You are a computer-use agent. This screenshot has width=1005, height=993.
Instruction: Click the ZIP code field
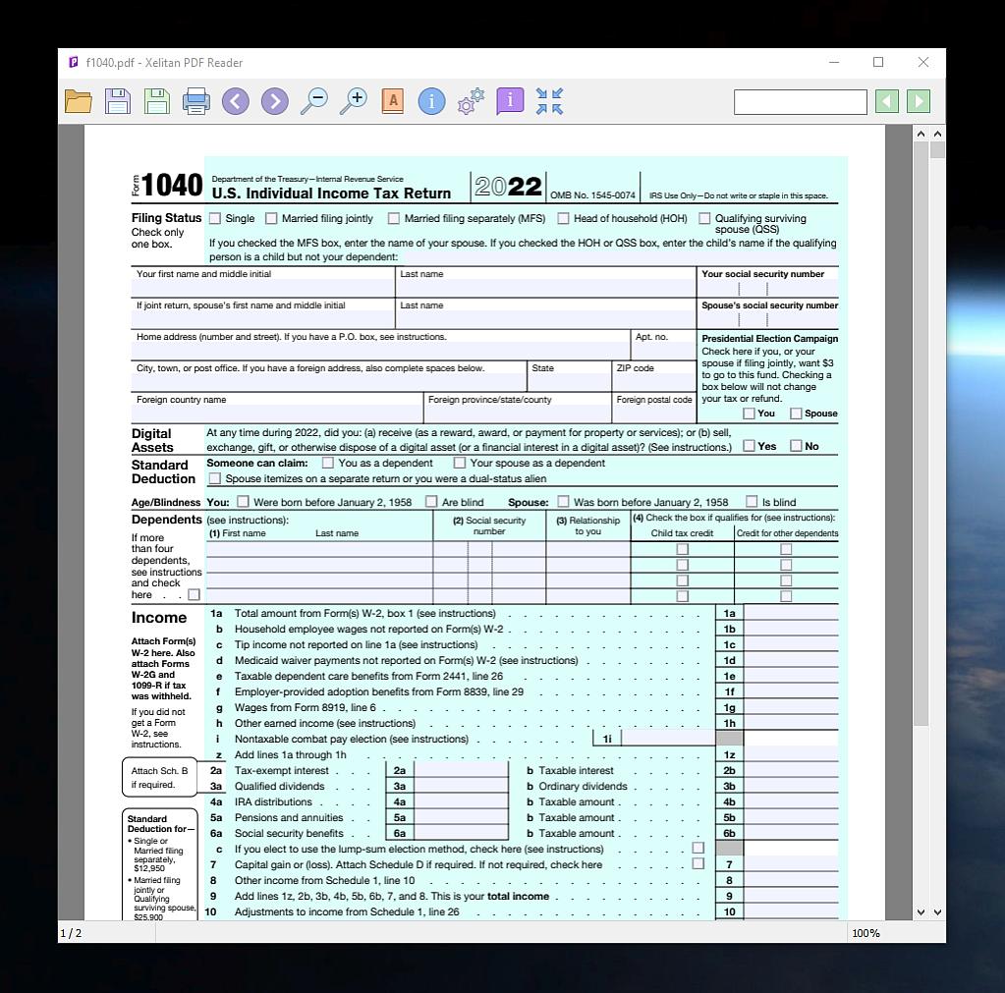(653, 383)
